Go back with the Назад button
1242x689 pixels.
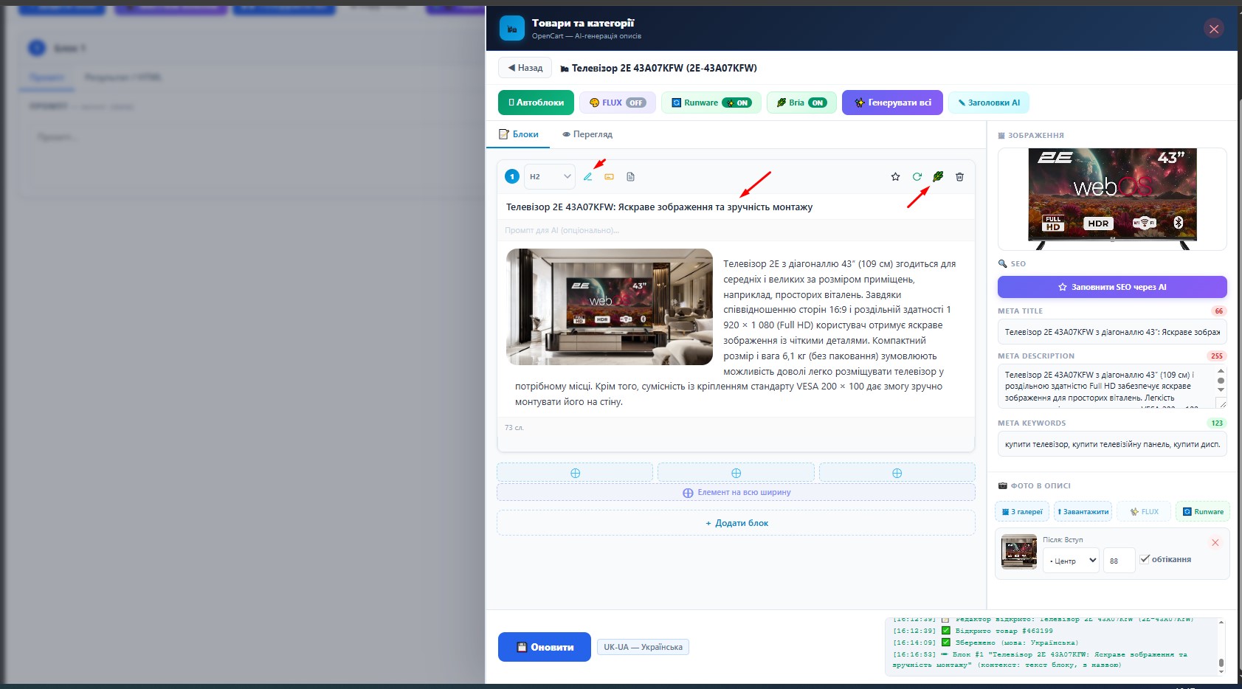525,68
